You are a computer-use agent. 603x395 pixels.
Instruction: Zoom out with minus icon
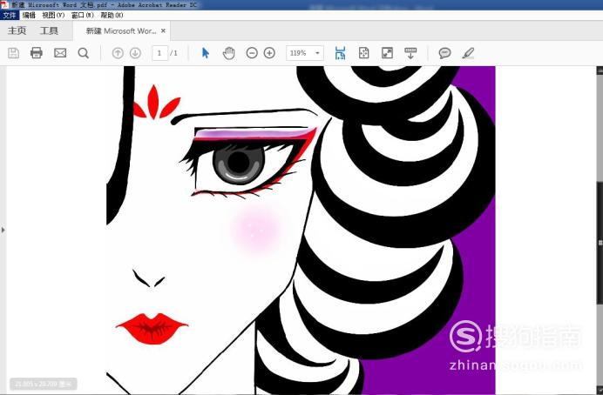point(252,53)
